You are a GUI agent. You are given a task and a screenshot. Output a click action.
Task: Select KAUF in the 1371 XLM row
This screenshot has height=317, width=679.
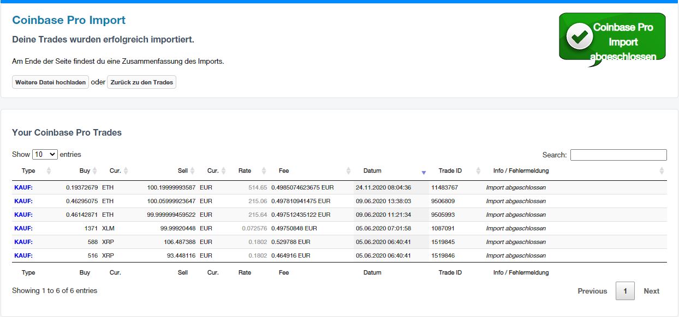[23, 228]
